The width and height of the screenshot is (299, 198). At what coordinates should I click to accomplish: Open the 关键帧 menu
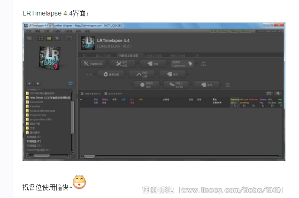click(57, 31)
